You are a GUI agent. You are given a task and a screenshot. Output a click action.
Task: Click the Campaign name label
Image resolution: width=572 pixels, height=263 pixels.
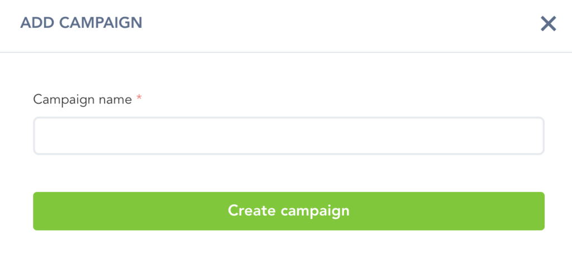83,99
